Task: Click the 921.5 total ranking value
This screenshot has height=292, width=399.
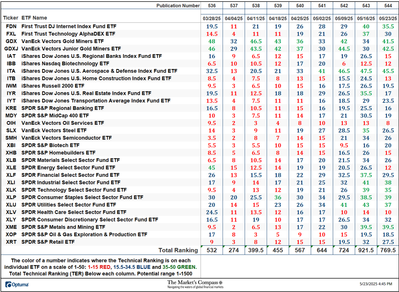Action: 365,250
